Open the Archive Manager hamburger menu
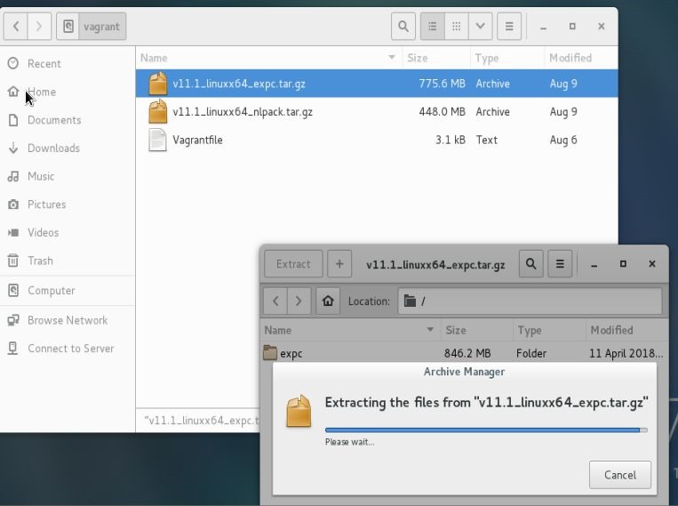This screenshot has width=678, height=506. (559, 264)
